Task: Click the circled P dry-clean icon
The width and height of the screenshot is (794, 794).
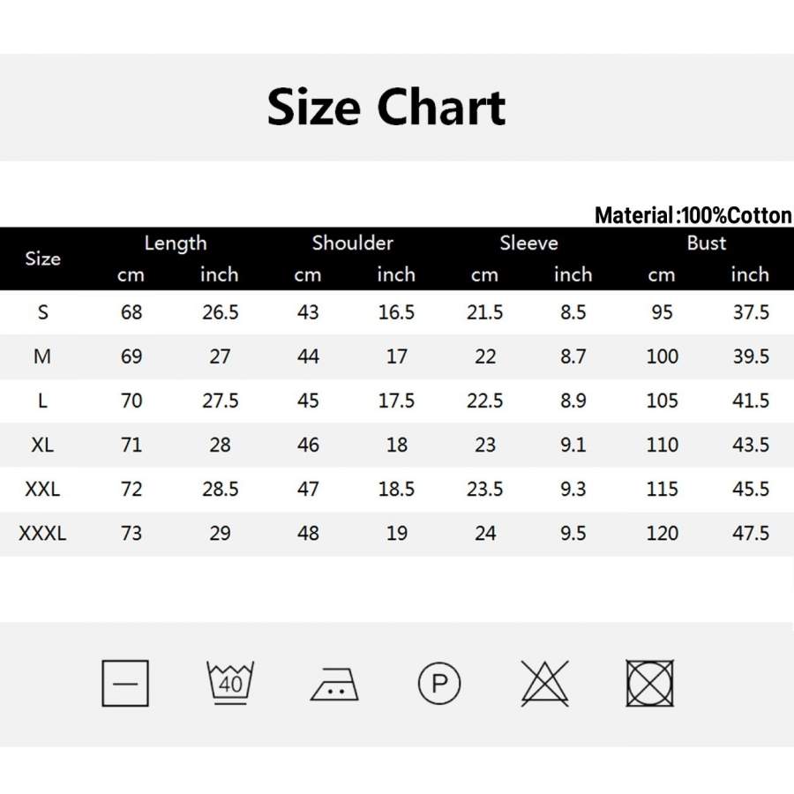Action: (439, 683)
